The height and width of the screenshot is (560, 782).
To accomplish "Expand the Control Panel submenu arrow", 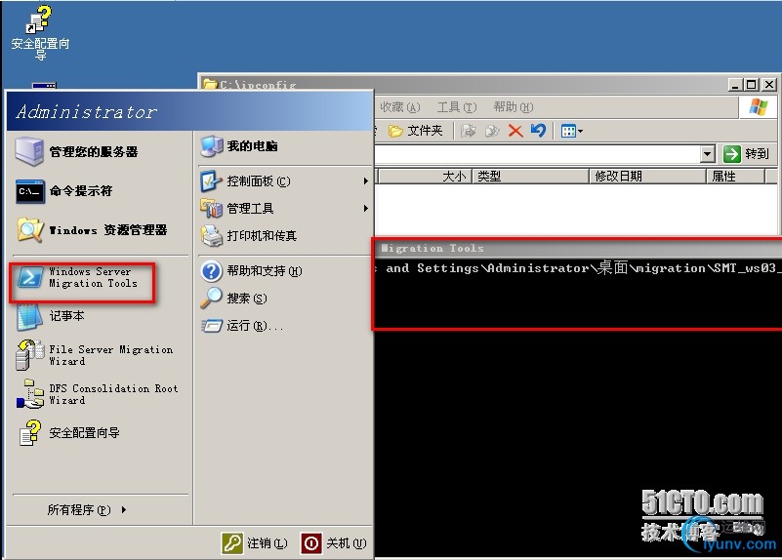I will coord(365,180).
